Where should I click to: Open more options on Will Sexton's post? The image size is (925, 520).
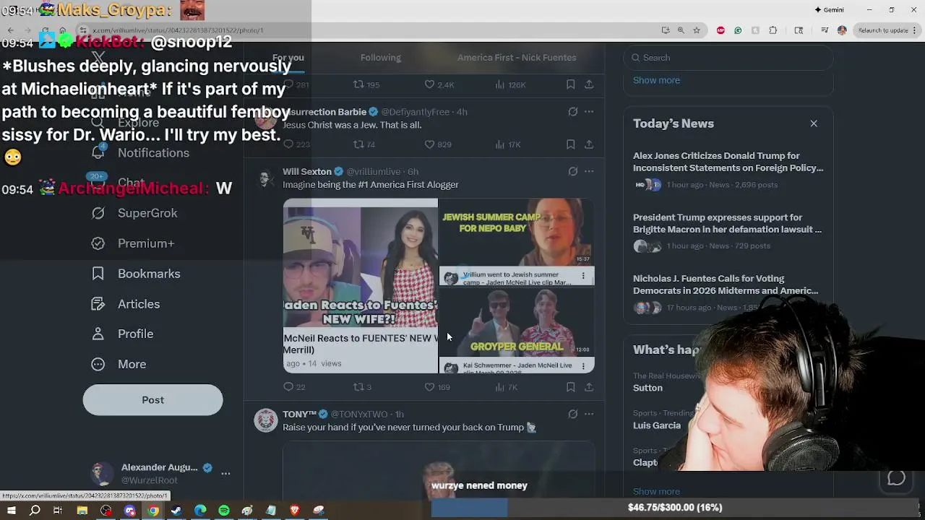589,172
